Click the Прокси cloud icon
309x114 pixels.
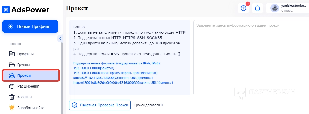tap(12, 75)
